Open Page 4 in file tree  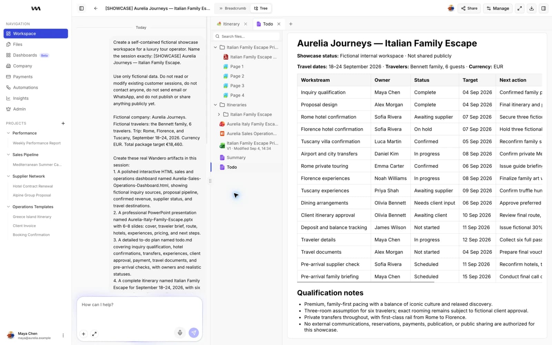click(234, 95)
